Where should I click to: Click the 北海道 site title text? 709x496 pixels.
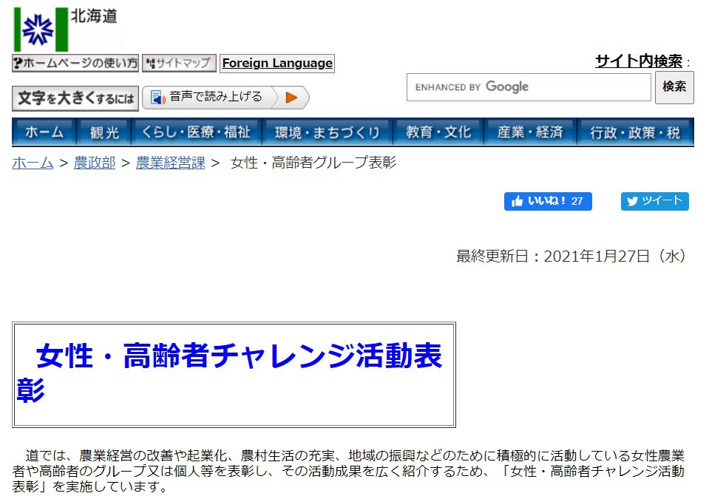(x=94, y=16)
